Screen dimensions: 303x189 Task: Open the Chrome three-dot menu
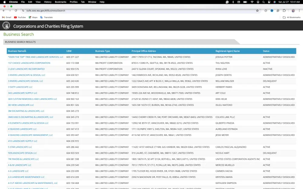pos(299,11)
